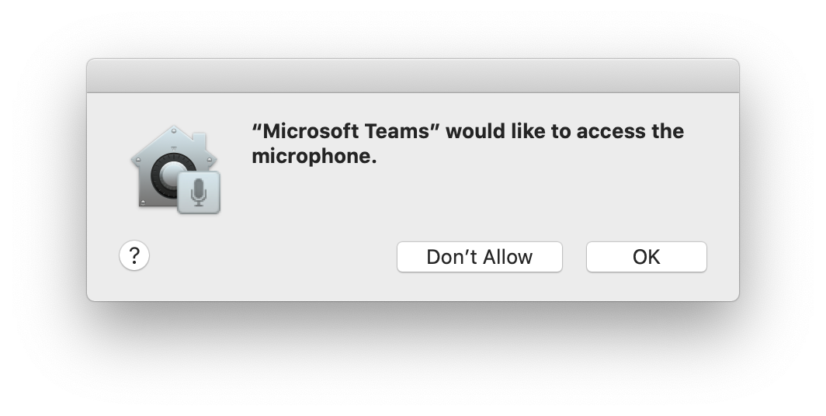This screenshot has width=826, height=416.
Task: Click the roof of the security house icon
Action: tap(173, 142)
